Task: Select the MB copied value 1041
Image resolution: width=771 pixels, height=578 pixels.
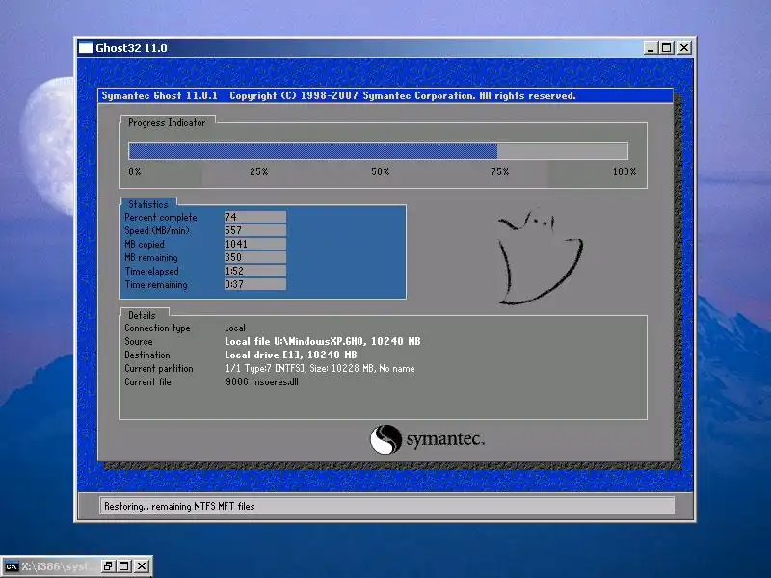Action: coord(255,244)
